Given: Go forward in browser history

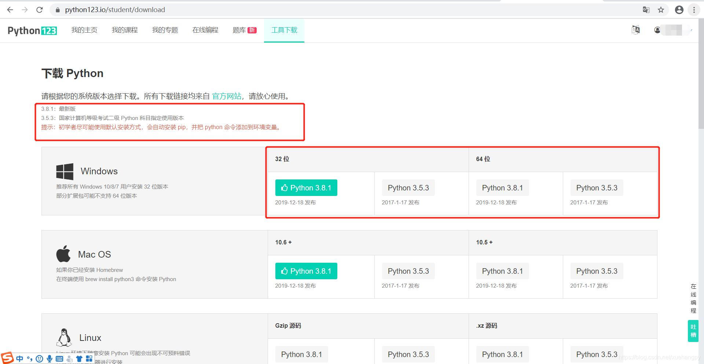Looking at the screenshot, I should pyautogui.click(x=25, y=10).
